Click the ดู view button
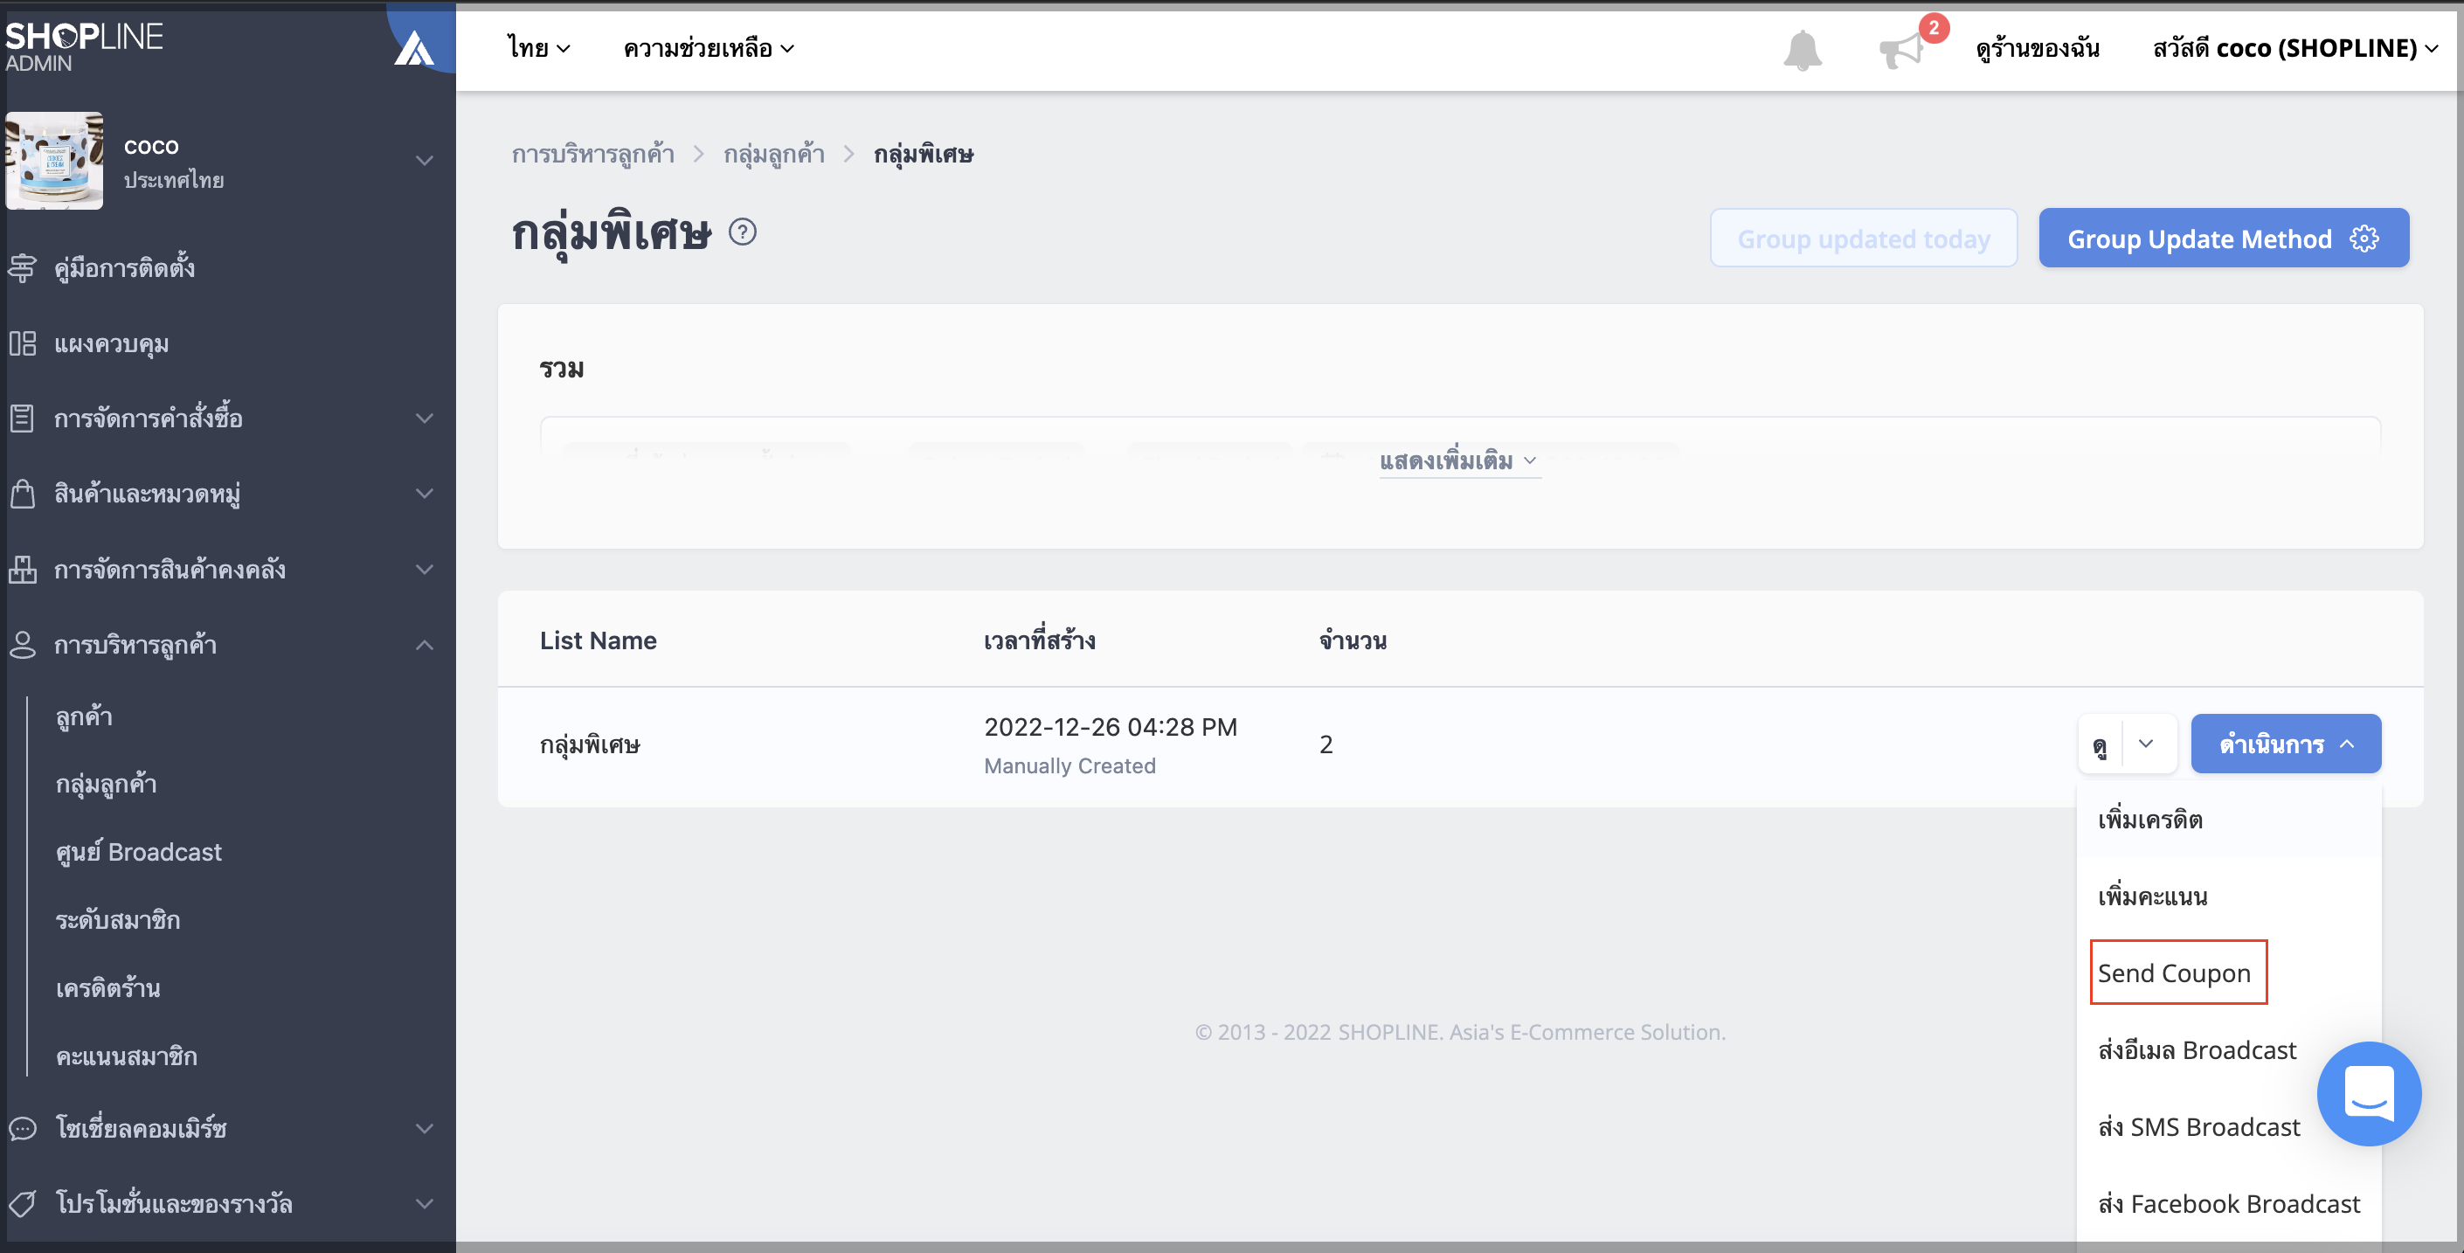 pos(2100,744)
